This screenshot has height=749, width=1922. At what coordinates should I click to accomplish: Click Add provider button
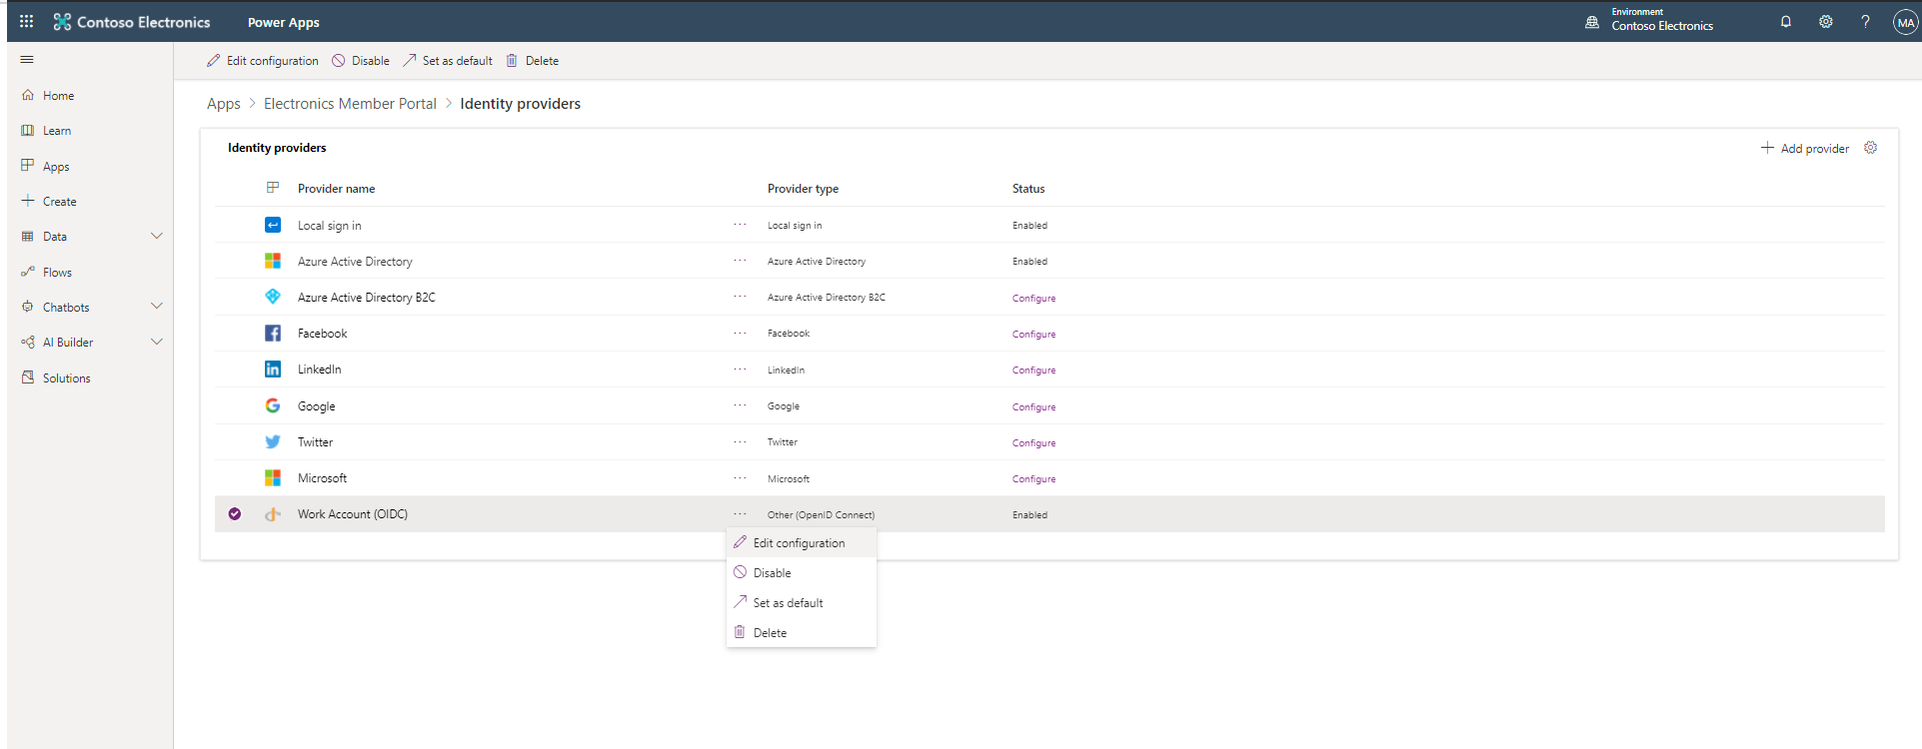click(1805, 149)
